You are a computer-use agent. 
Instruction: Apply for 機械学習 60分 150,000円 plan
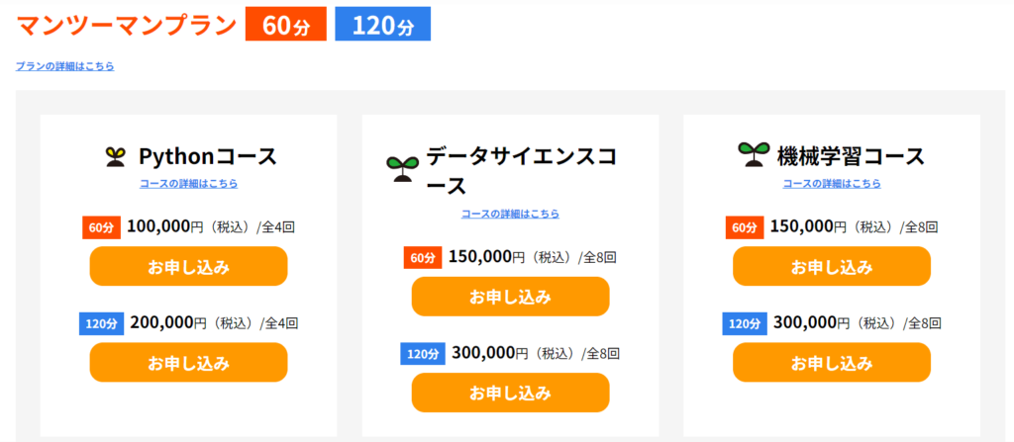click(832, 266)
